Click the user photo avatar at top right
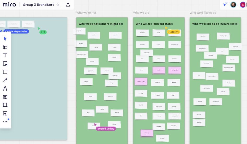The width and height of the screenshot is (247, 144). 233,5
